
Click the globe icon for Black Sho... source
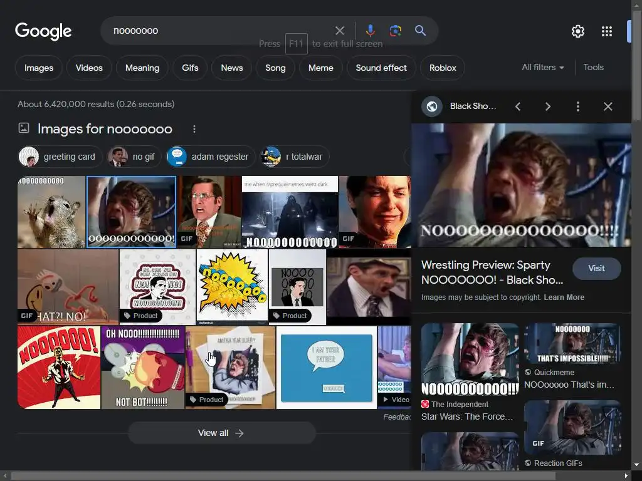432,106
